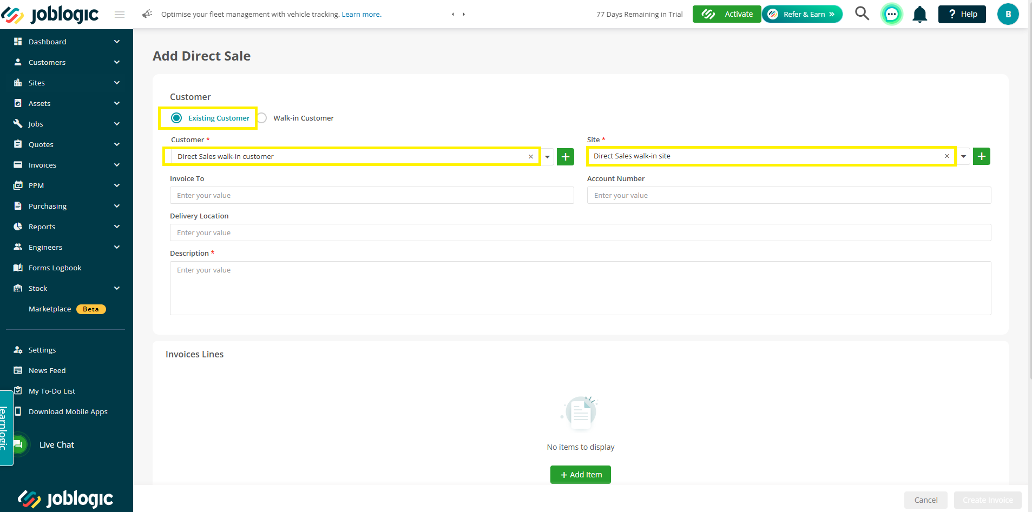Click the Add Item button
1032x512 pixels.
[x=581, y=475]
